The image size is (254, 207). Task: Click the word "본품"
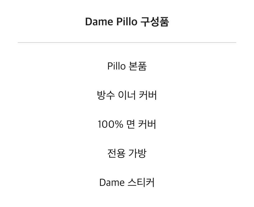(x=138, y=66)
